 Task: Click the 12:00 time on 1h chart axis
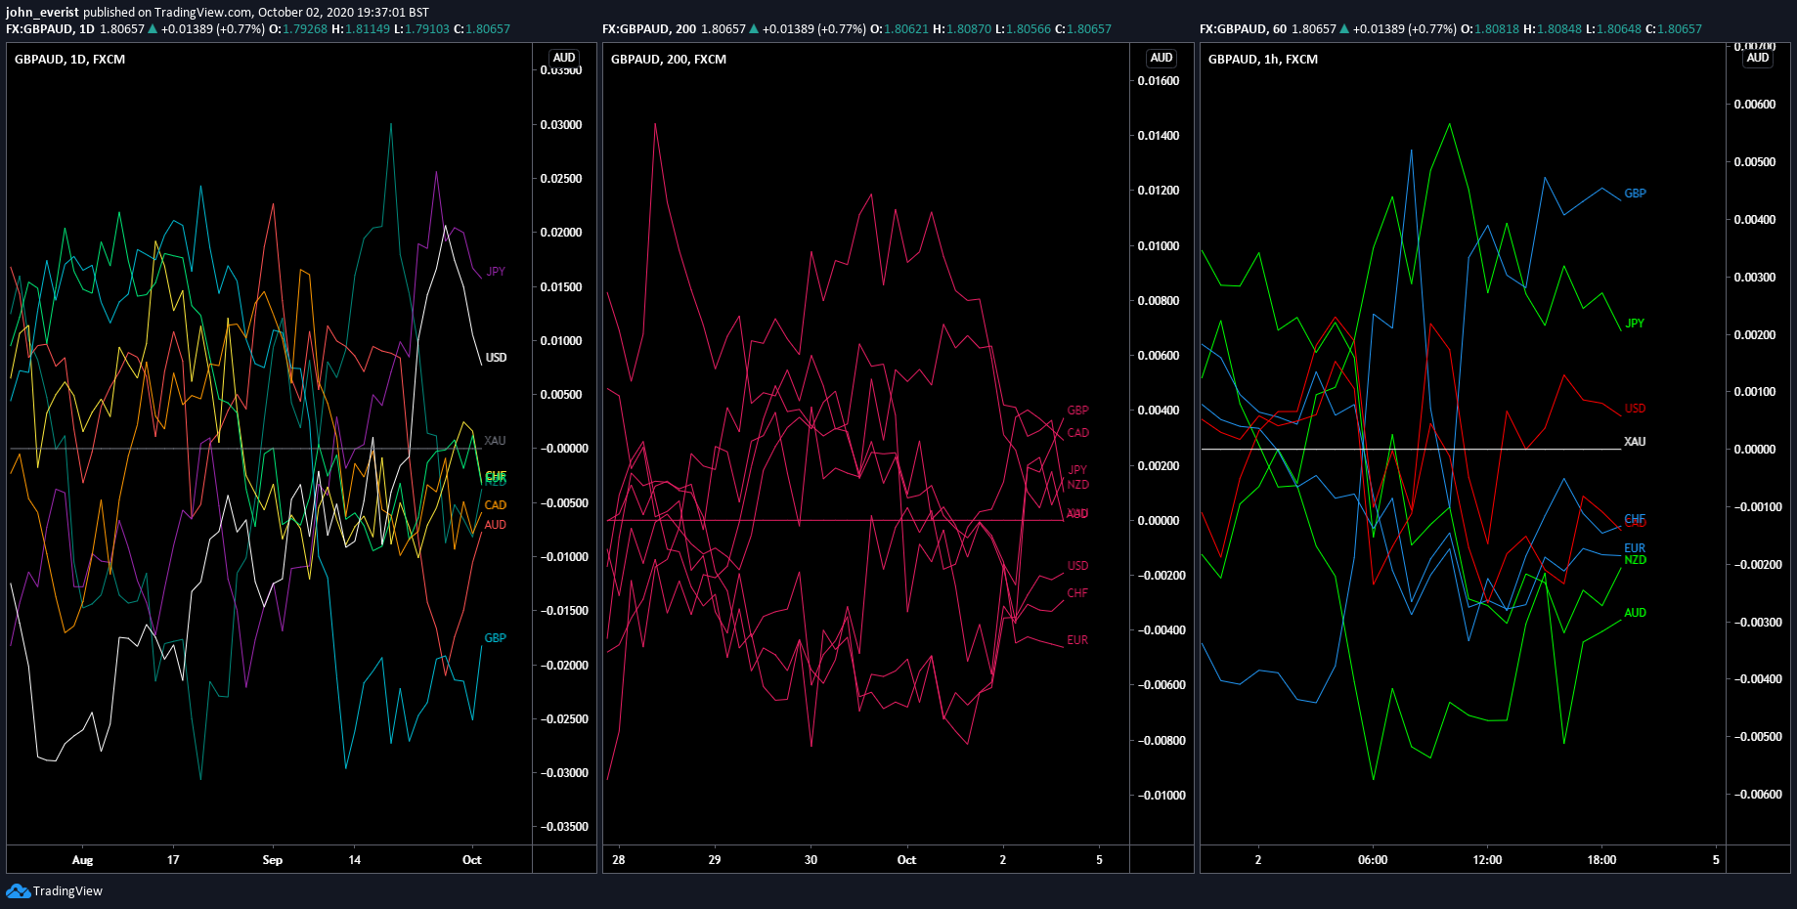1487,860
